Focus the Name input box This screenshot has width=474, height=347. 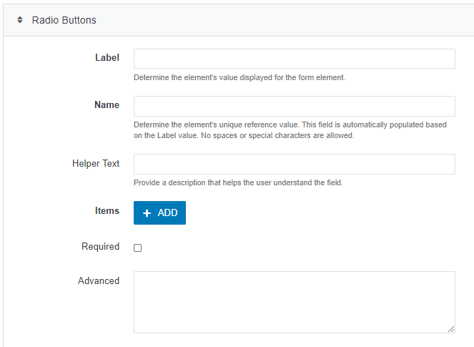click(x=294, y=106)
